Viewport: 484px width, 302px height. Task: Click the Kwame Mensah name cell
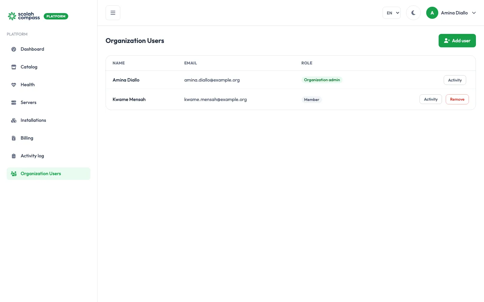pos(129,100)
